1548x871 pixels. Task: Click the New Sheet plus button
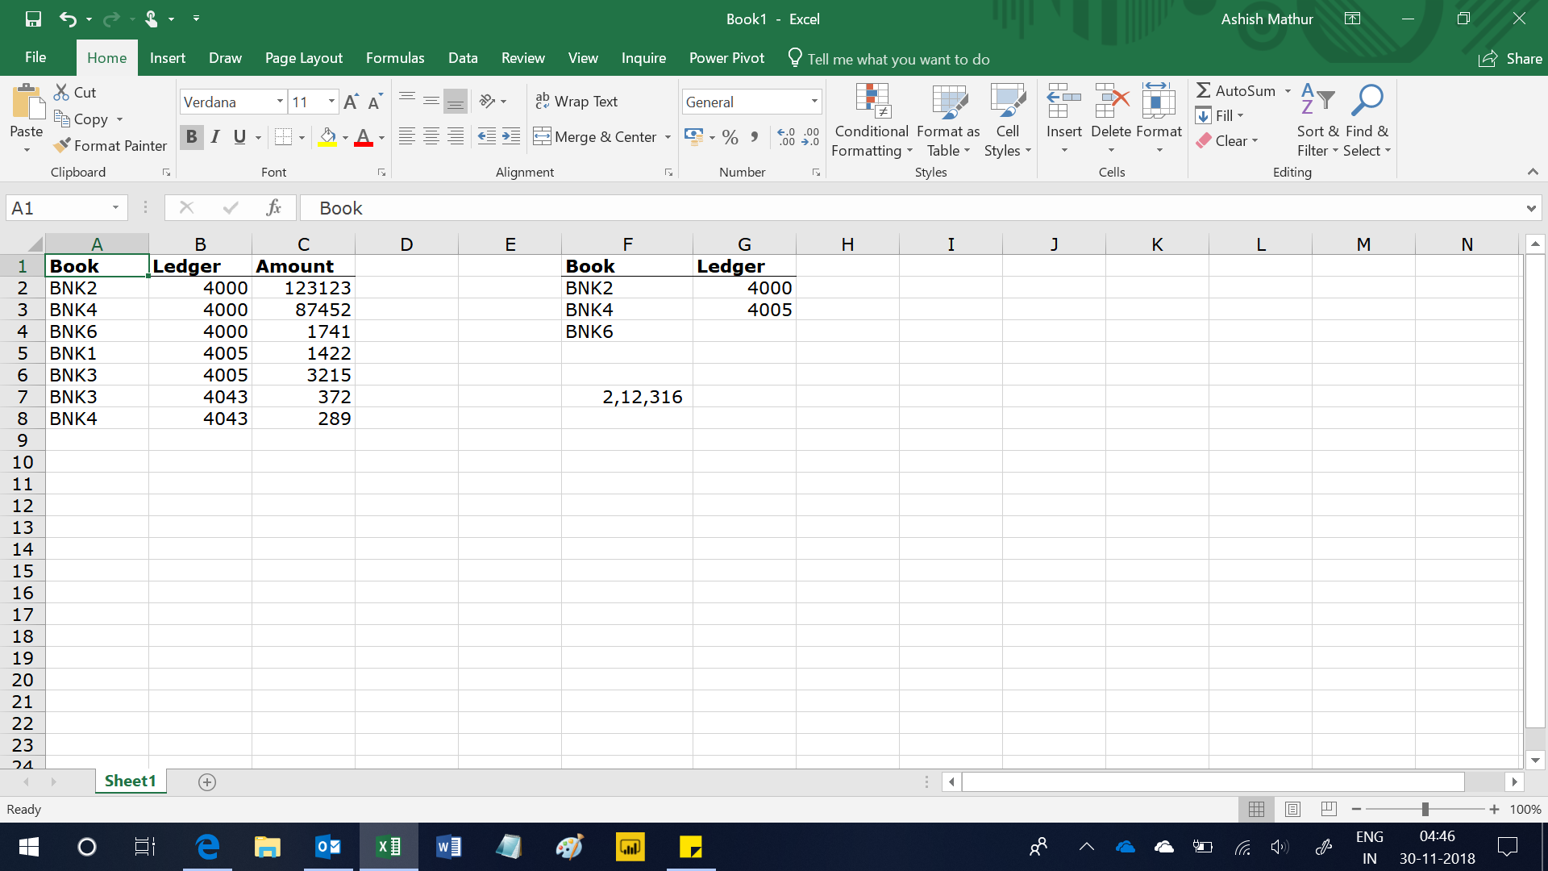[207, 781]
